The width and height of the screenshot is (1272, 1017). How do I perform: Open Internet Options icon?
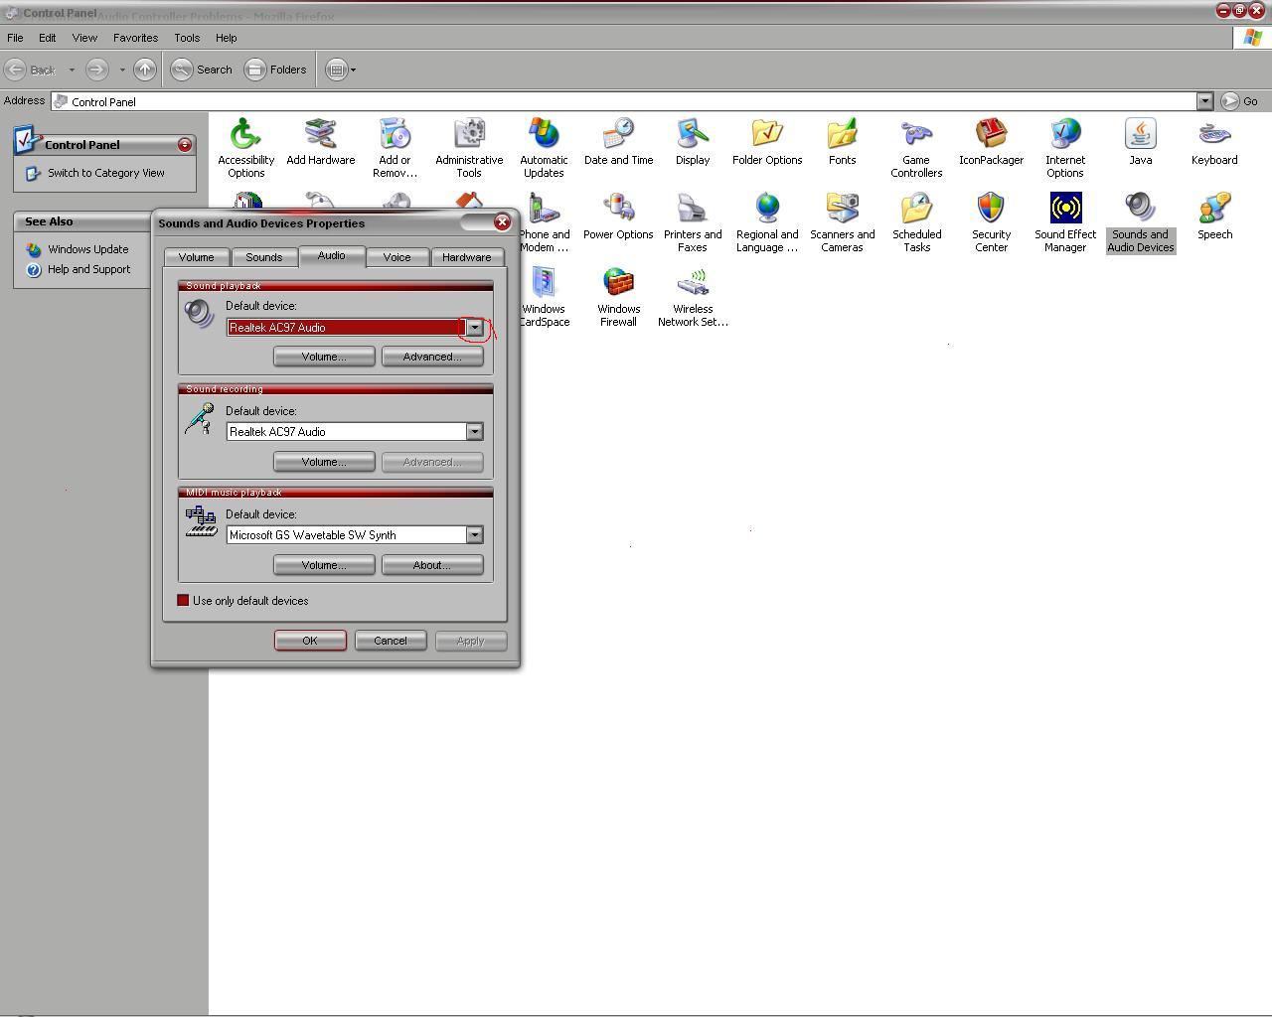point(1065,147)
